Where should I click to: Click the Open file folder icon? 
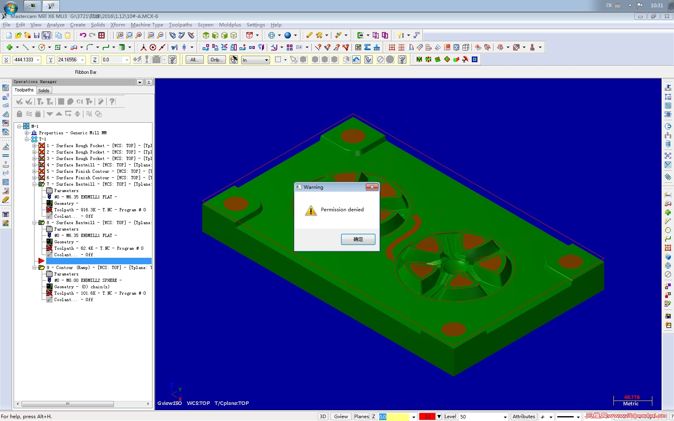(x=18, y=35)
